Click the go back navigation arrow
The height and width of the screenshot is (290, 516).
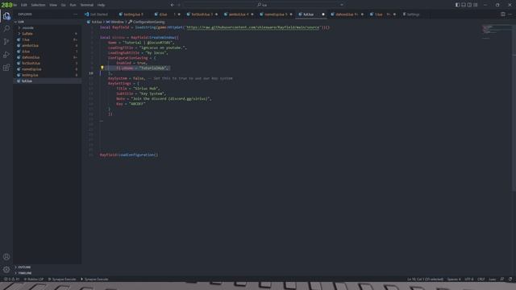coord(172,5)
